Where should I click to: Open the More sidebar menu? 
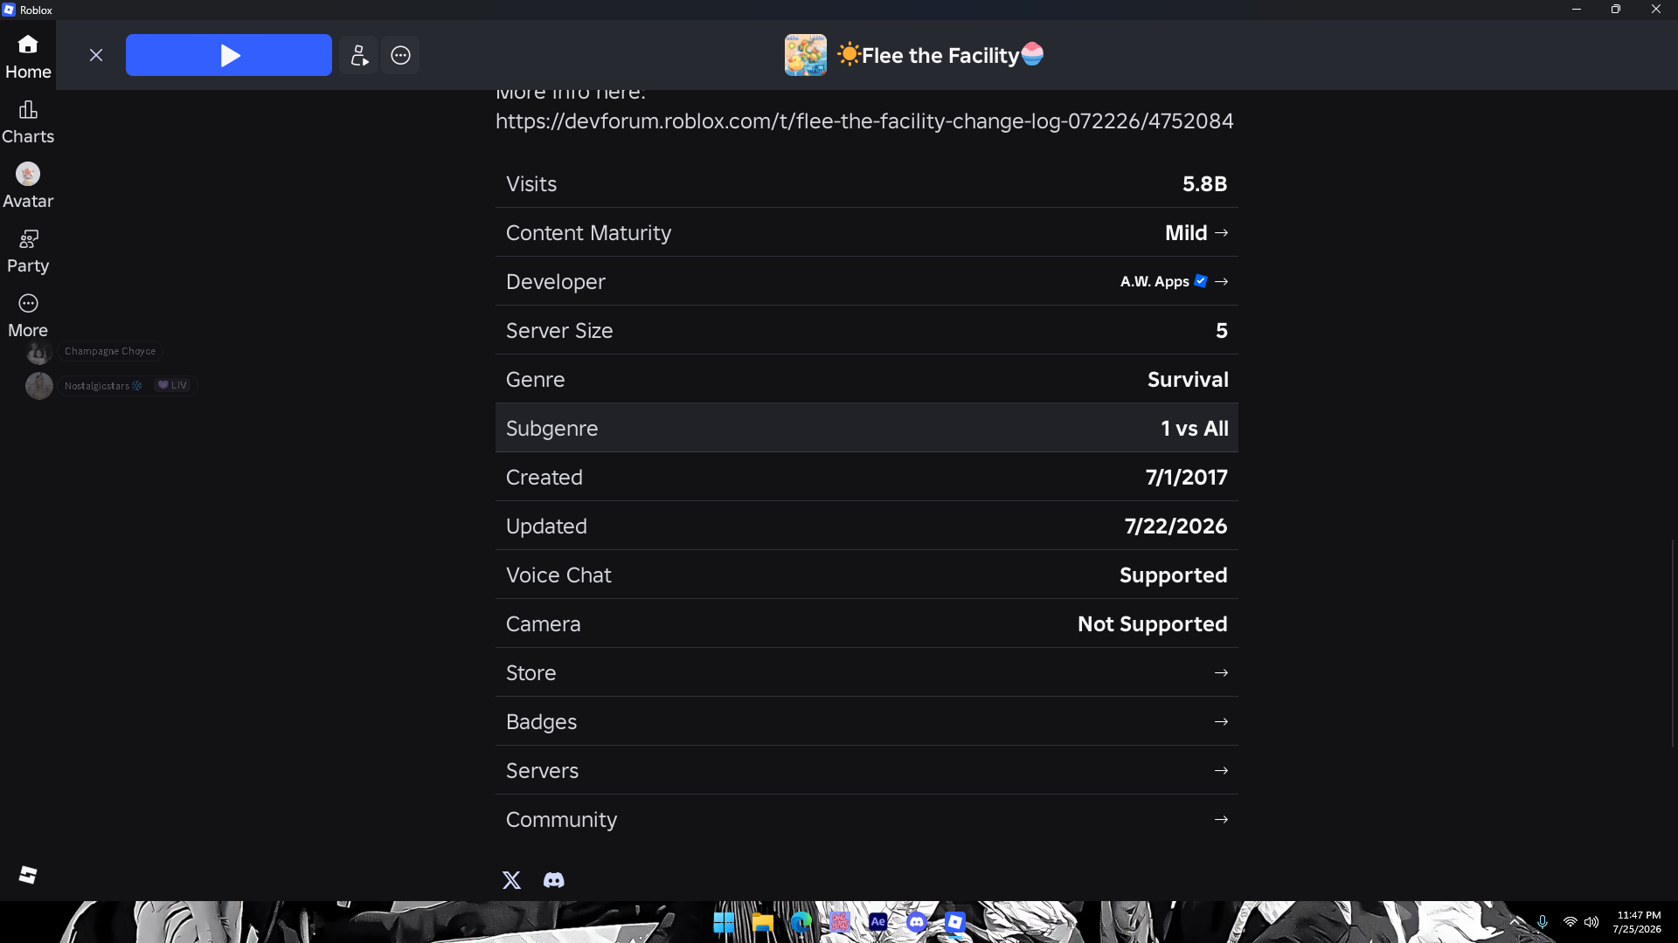pos(28,315)
